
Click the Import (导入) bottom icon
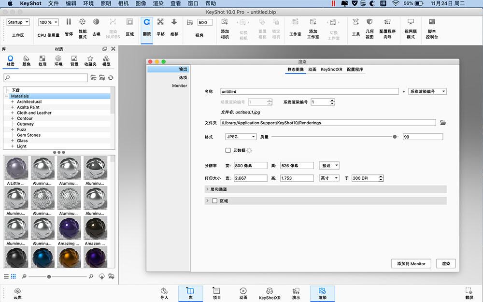point(164,293)
